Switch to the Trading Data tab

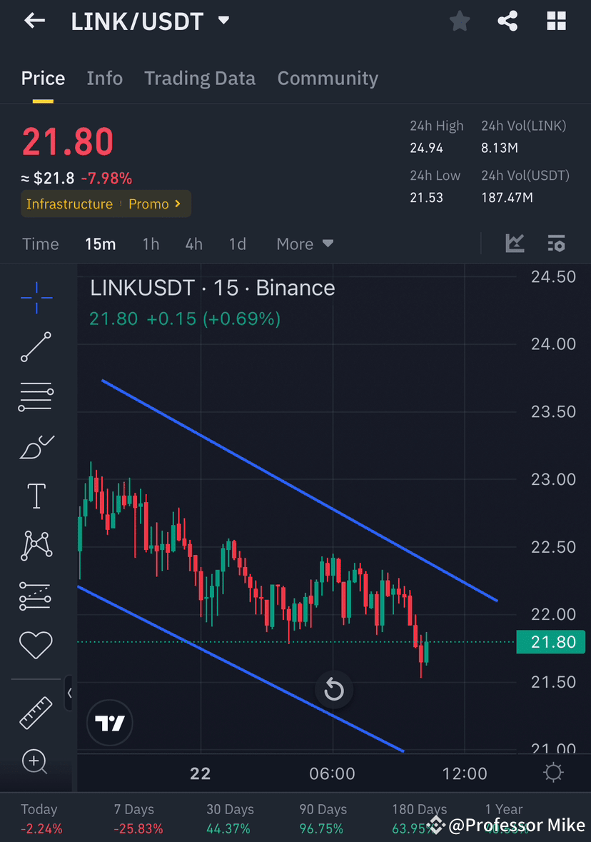200,78
